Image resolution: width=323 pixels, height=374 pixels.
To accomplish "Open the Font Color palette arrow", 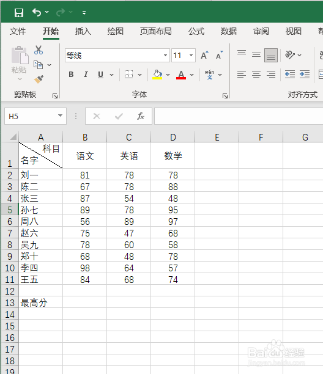I will point(191,75).
